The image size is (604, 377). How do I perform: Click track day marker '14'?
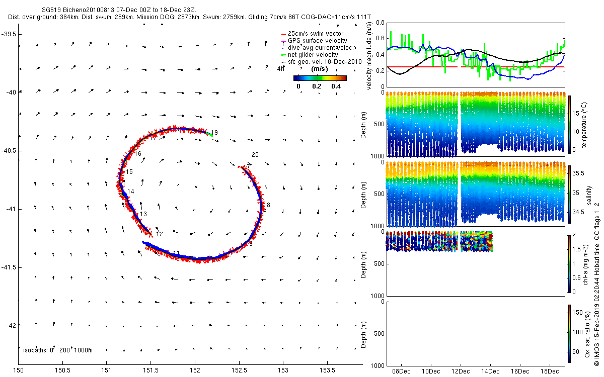pos(131,192)
